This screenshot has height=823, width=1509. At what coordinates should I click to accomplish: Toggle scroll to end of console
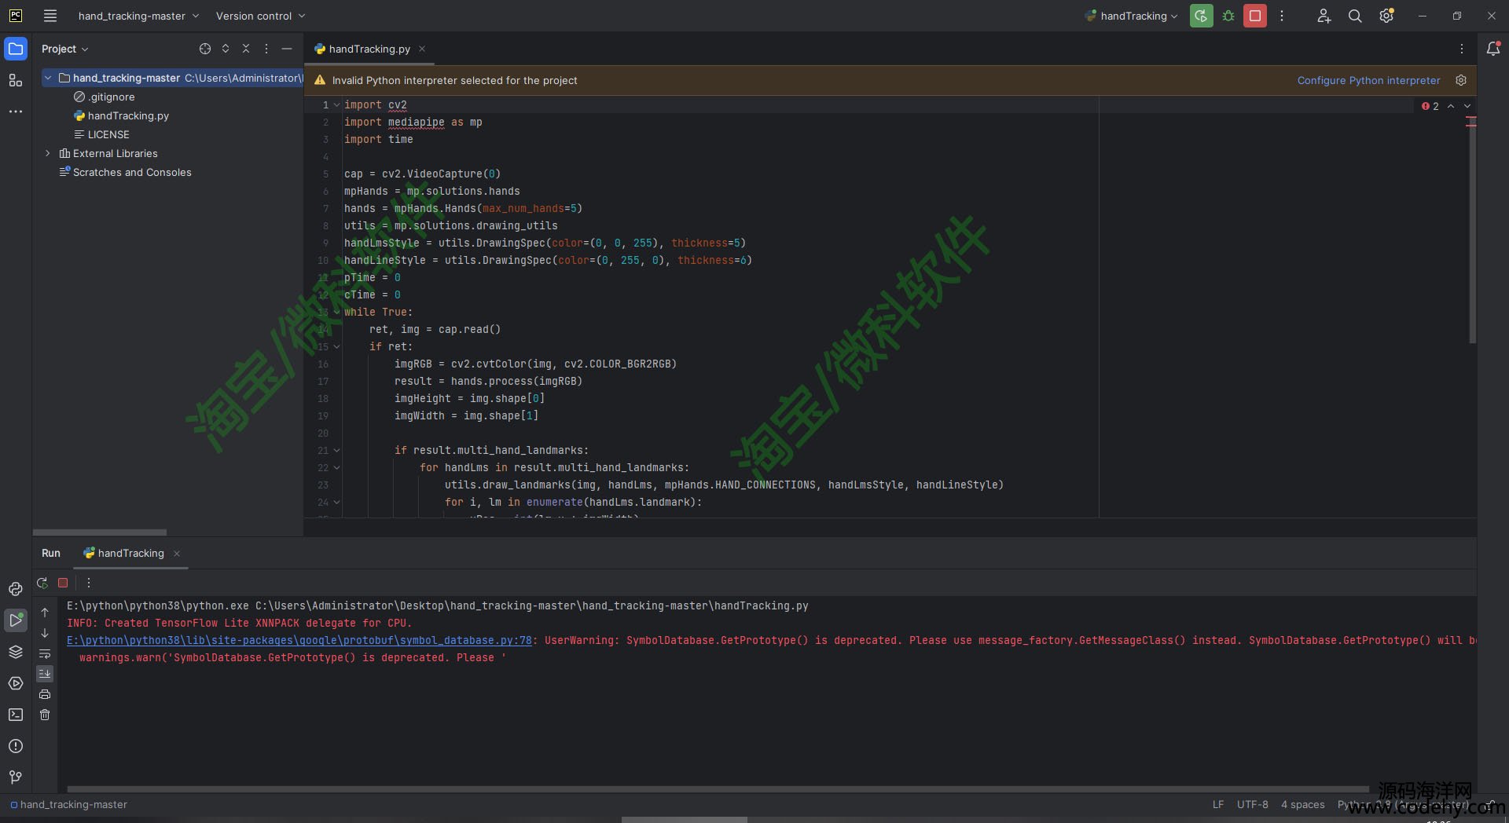45,674
